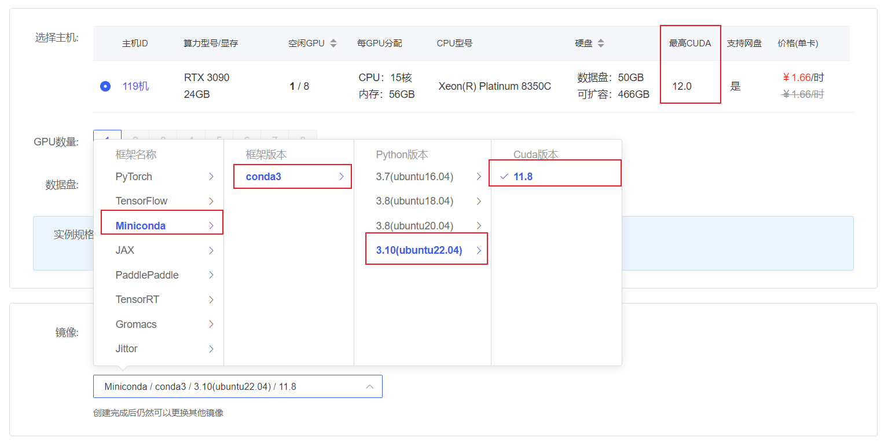
Task: Select Gromacs from the framework names
Action: tap(136, 324)
